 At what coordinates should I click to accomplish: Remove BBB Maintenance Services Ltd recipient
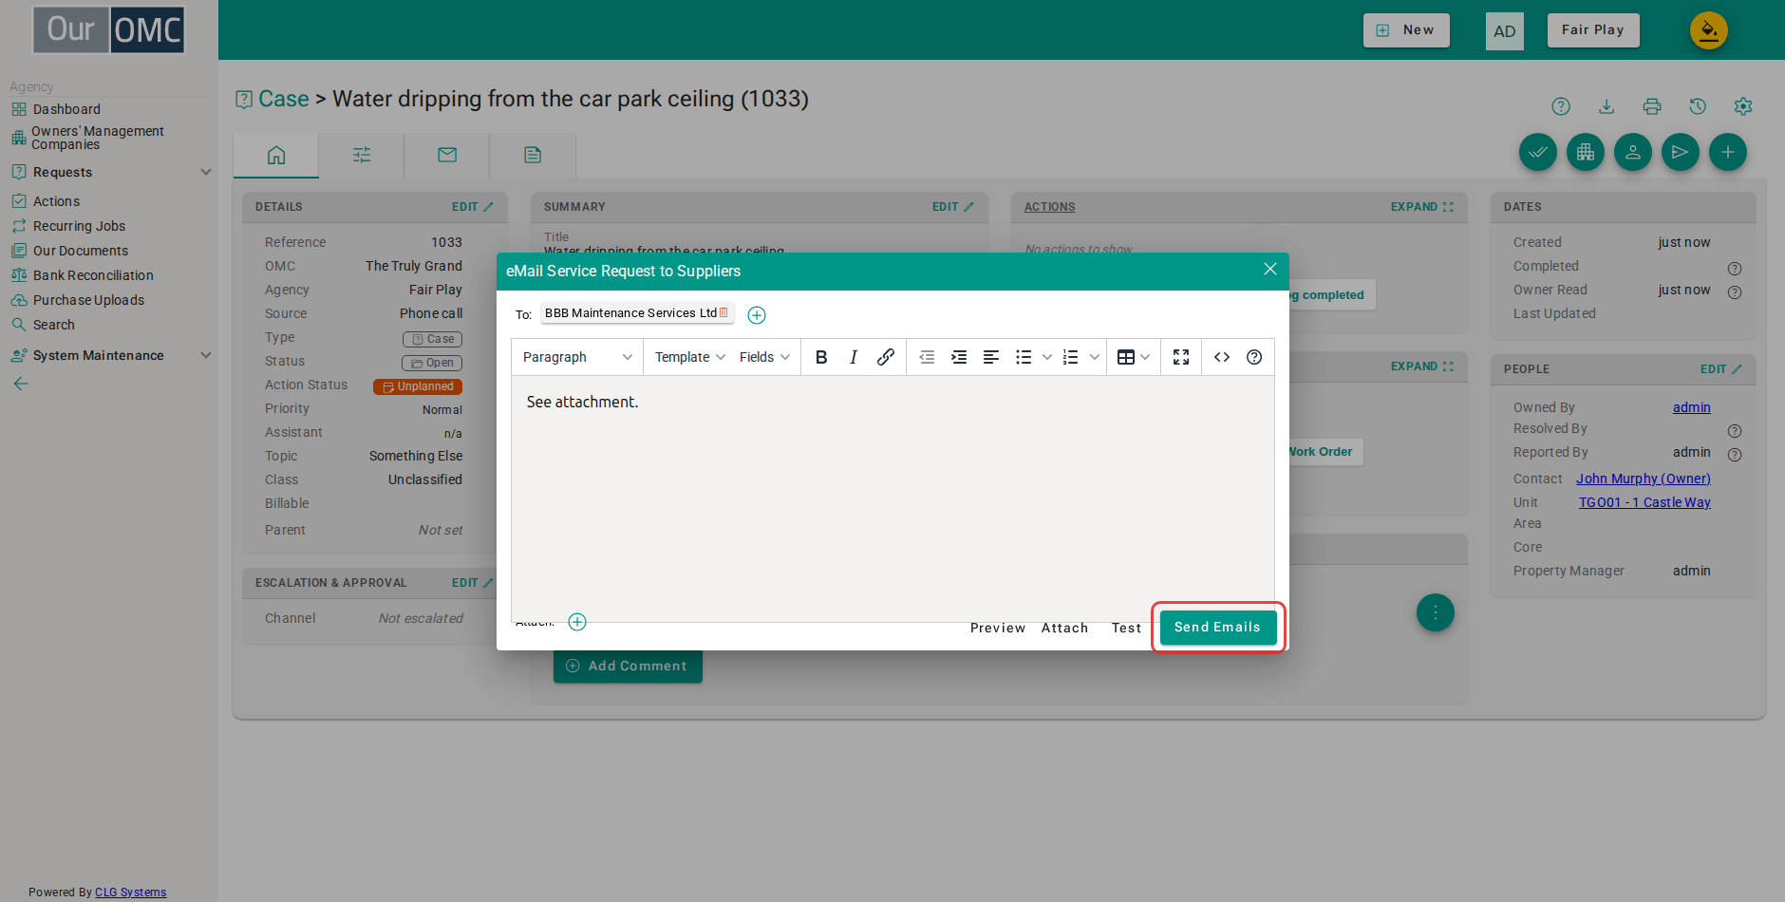coord(723,312)
